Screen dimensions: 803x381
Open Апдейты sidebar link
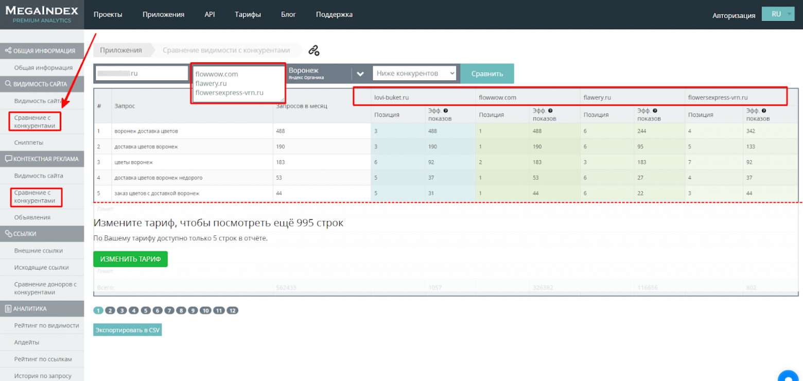tap(27, 342)
